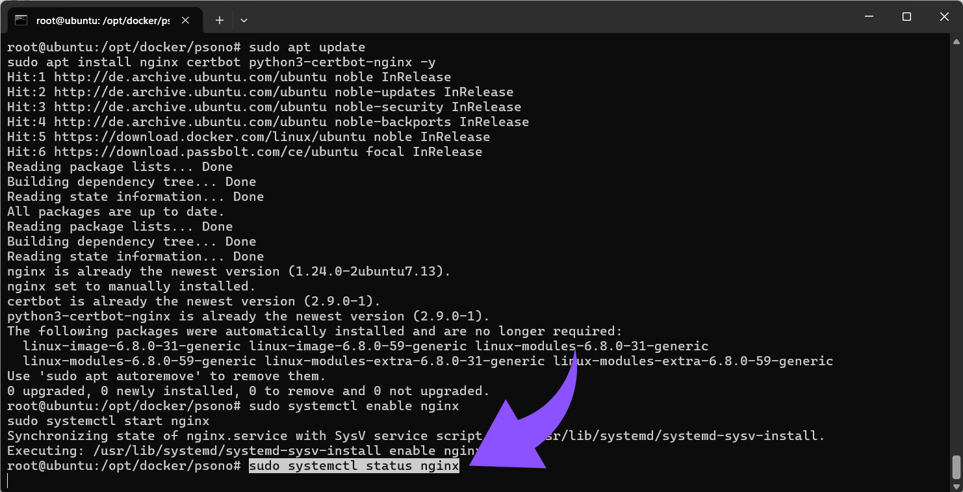Viewport: 963px width, 492px height.
Task: Click 'Synchronizing state of nginx.service' line
Action: pyautogui.click(x=417, y=436)
